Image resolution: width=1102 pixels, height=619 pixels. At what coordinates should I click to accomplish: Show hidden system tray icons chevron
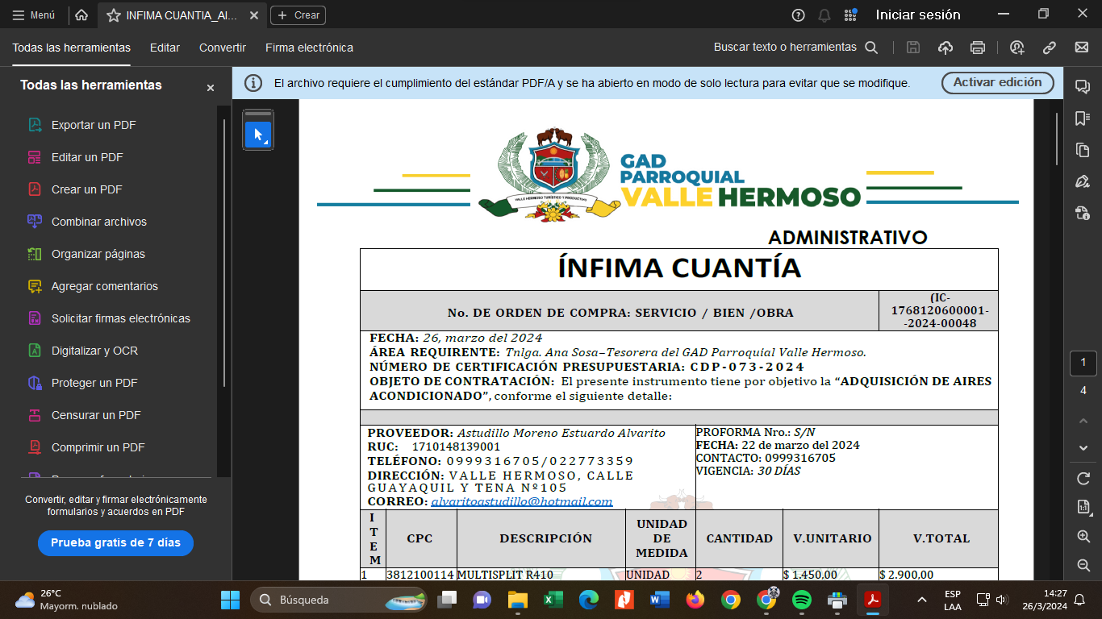tap(921, 600)
